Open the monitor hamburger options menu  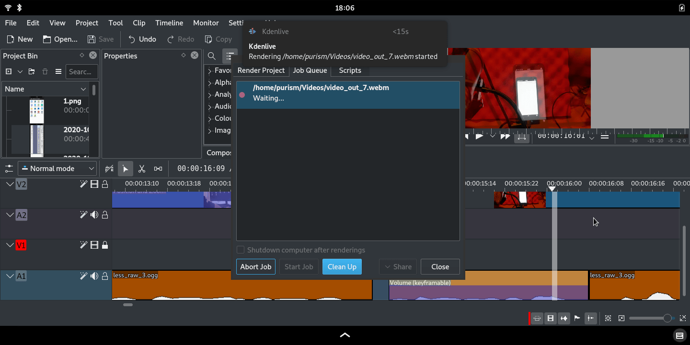pyautogui.click(x=605, y=137)
